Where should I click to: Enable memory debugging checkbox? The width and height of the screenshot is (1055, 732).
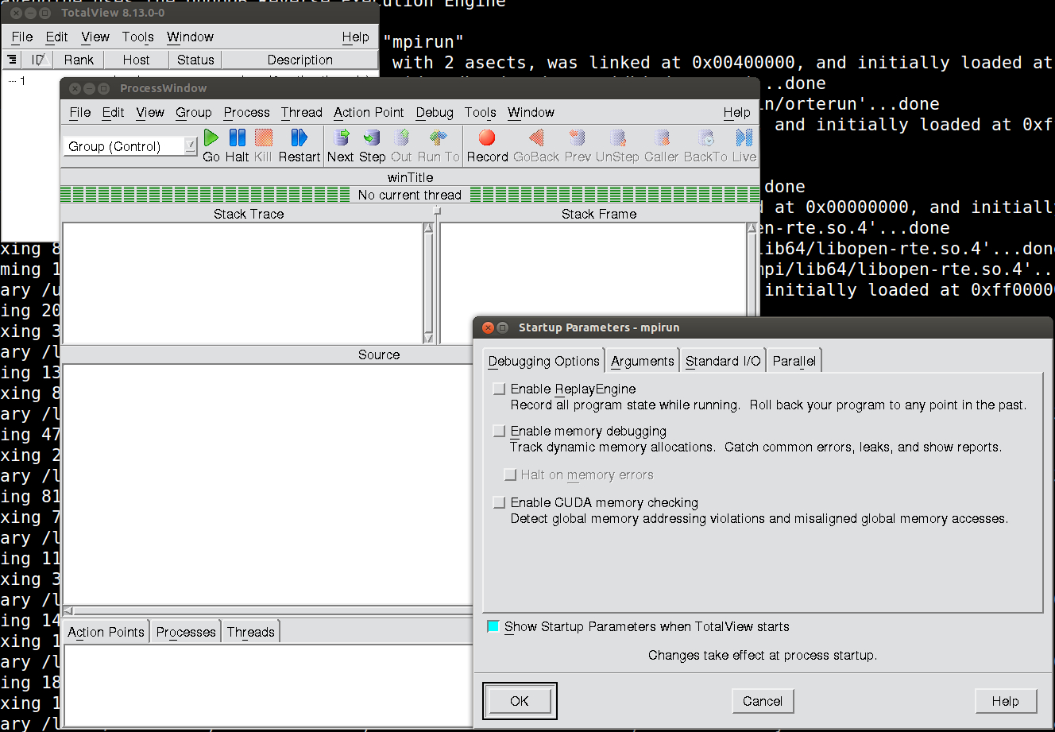click(x=499, y=431)
